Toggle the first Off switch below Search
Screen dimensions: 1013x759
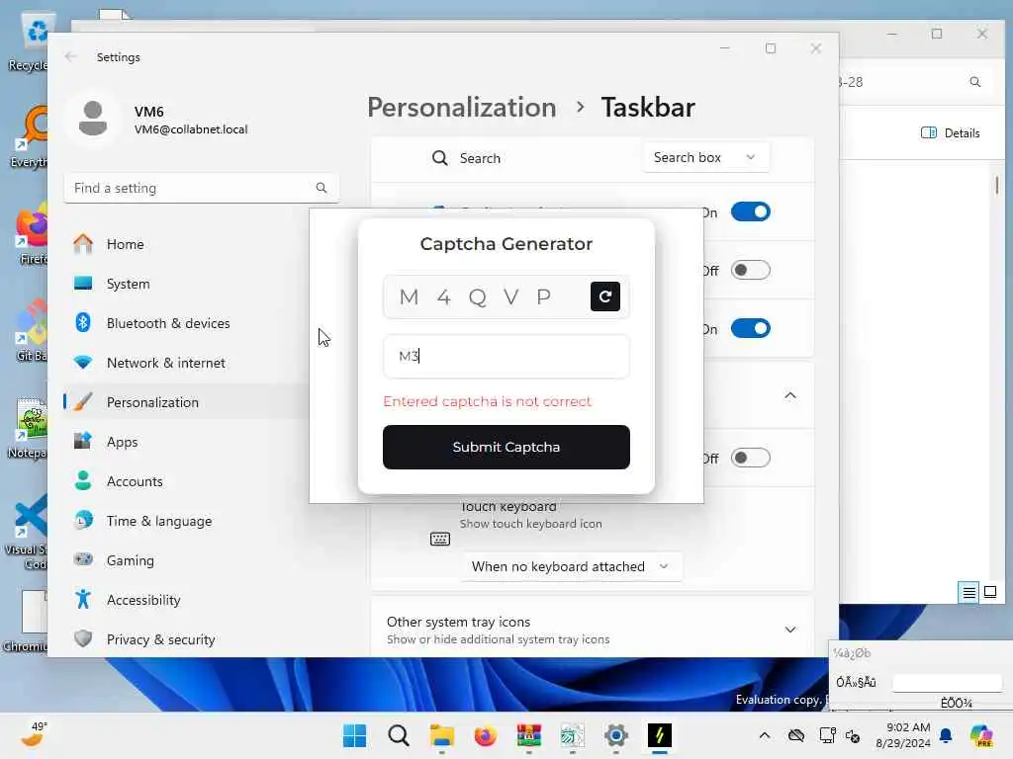tap(750, 270)
